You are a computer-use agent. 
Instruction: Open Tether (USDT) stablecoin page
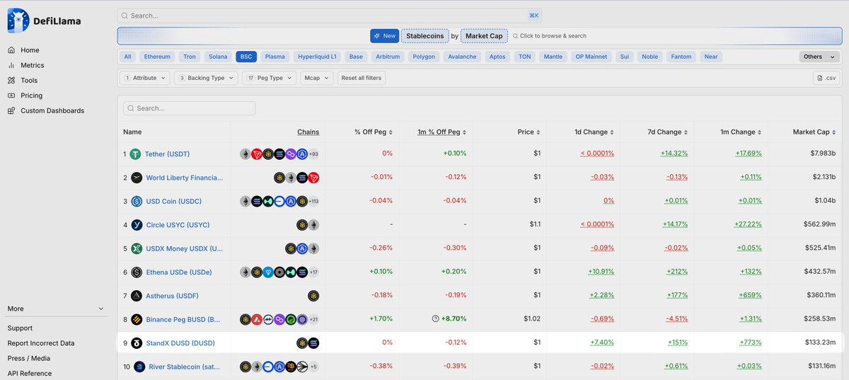tap(167, 154)
